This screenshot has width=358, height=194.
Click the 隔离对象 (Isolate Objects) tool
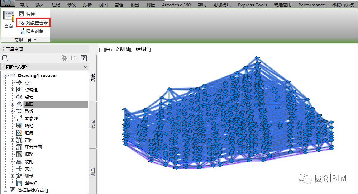[x=31, y=31]
